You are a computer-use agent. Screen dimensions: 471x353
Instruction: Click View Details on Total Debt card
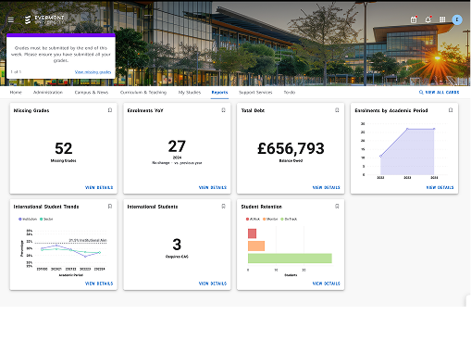pos(326,187)
